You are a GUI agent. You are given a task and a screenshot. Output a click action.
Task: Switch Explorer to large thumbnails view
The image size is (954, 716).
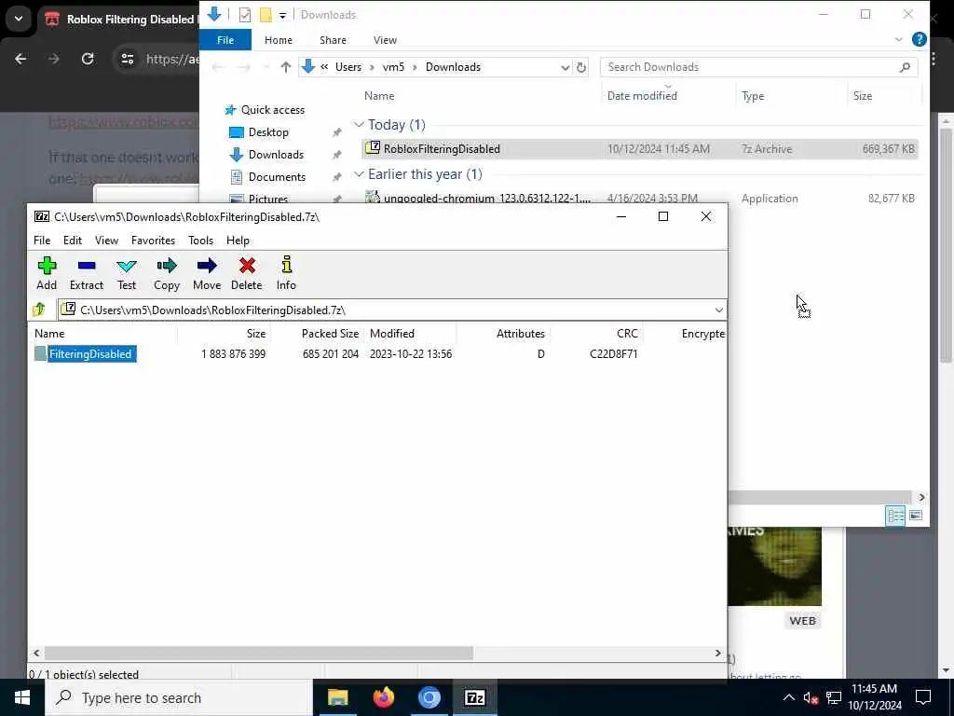(916, 516)
